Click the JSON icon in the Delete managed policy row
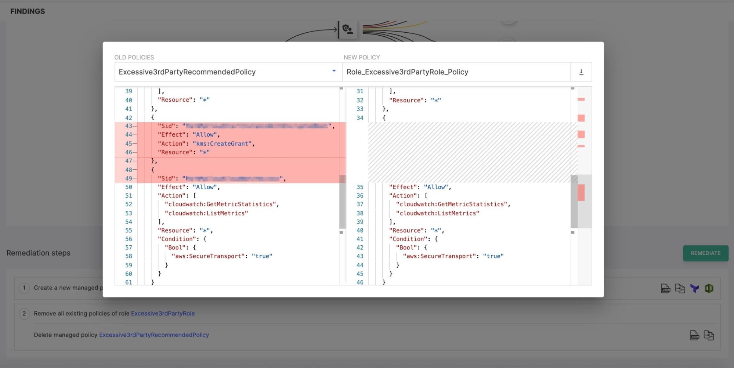The image size is (734, 368). pos(694,335)
